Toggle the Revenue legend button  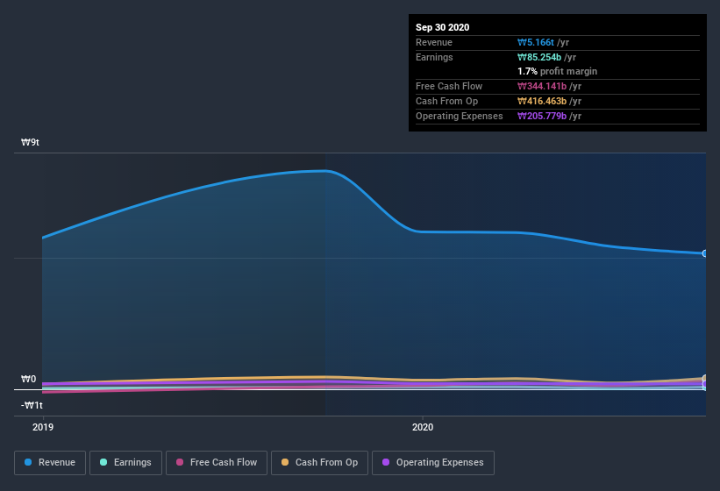[50, 463]
